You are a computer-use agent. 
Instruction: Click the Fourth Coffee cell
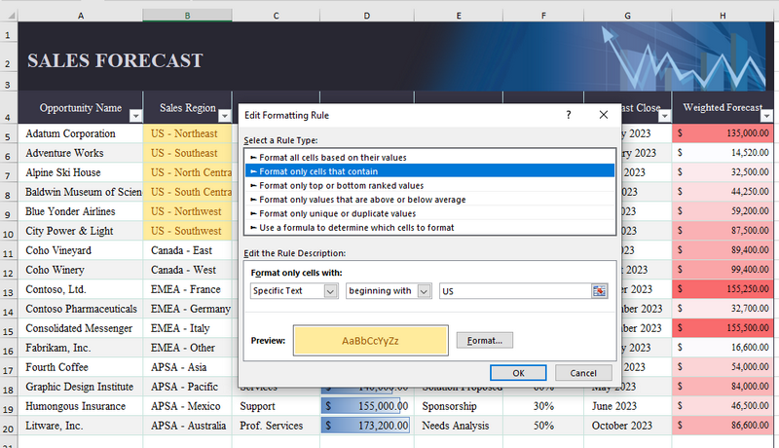point(81,367)
